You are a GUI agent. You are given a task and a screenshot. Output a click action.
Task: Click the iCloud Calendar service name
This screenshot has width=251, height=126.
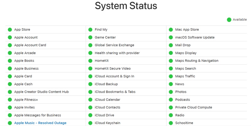(x=107, y=100)
